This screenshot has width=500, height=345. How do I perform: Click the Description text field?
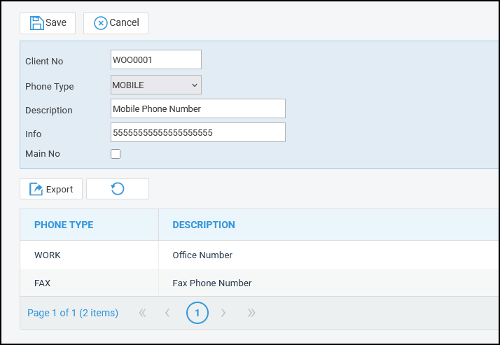click(198, 109)
